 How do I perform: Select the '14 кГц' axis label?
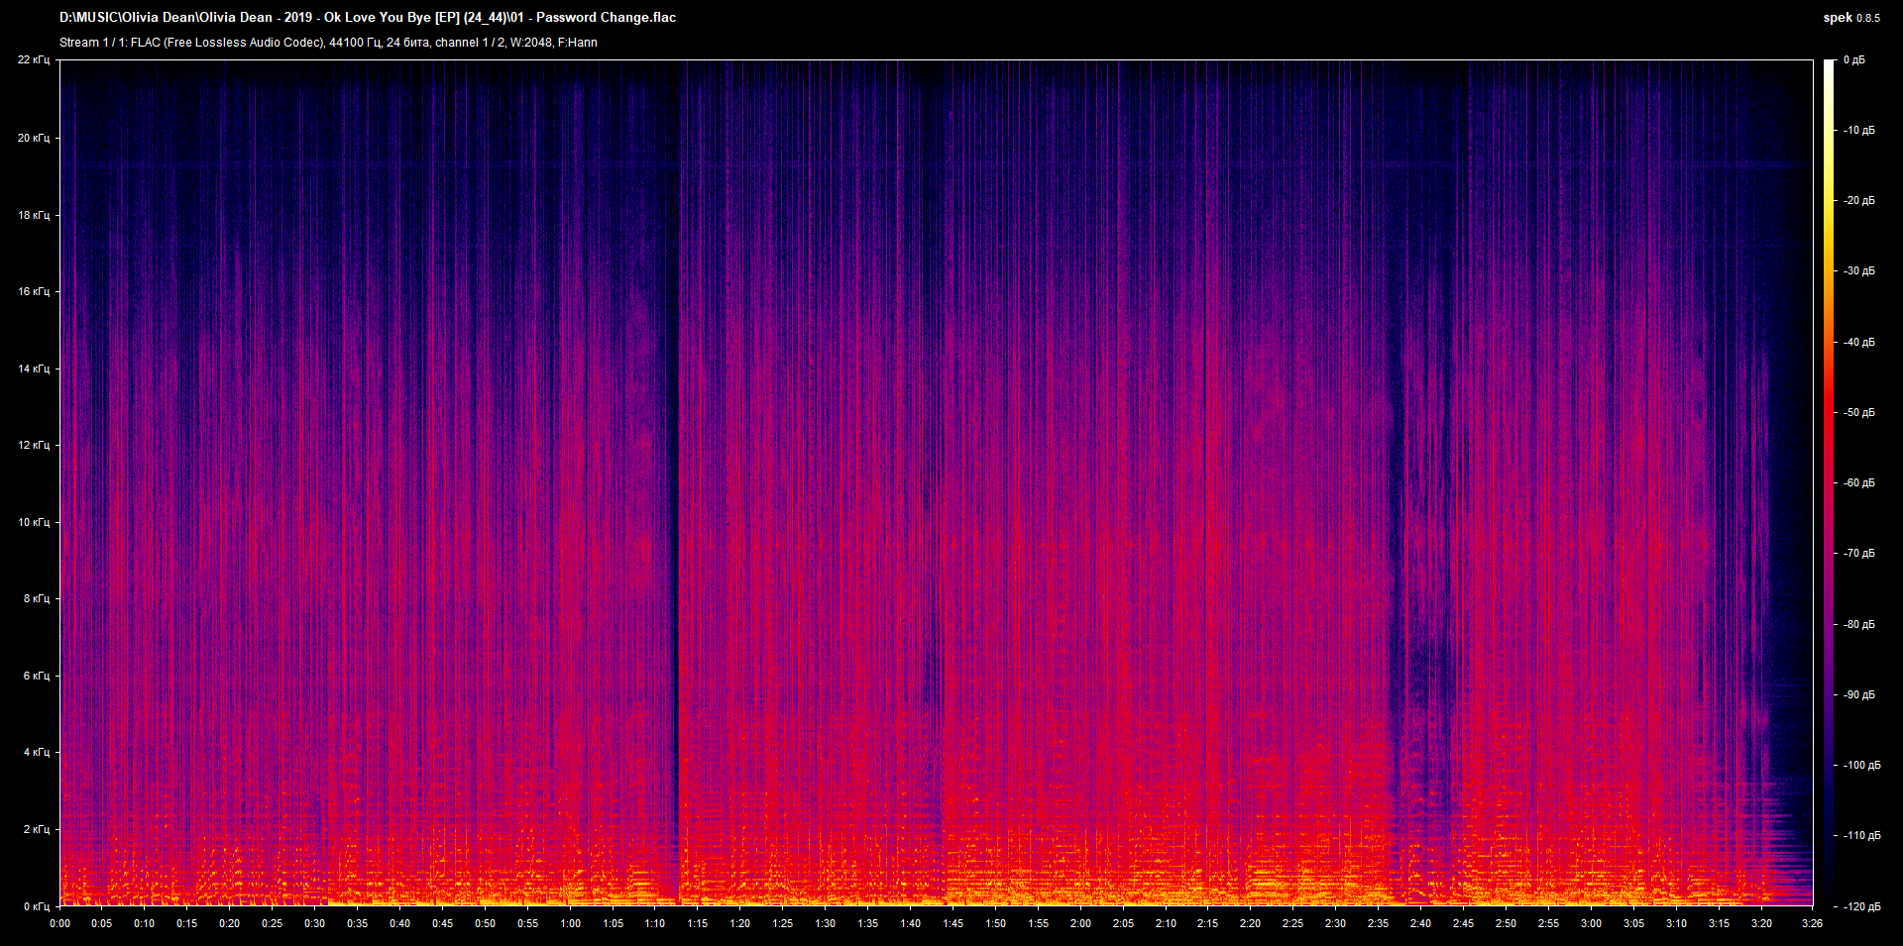pyautogui.click(x=34, y=368)
